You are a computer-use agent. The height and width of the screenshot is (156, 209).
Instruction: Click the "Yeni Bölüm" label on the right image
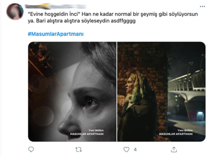coord(185,130)
